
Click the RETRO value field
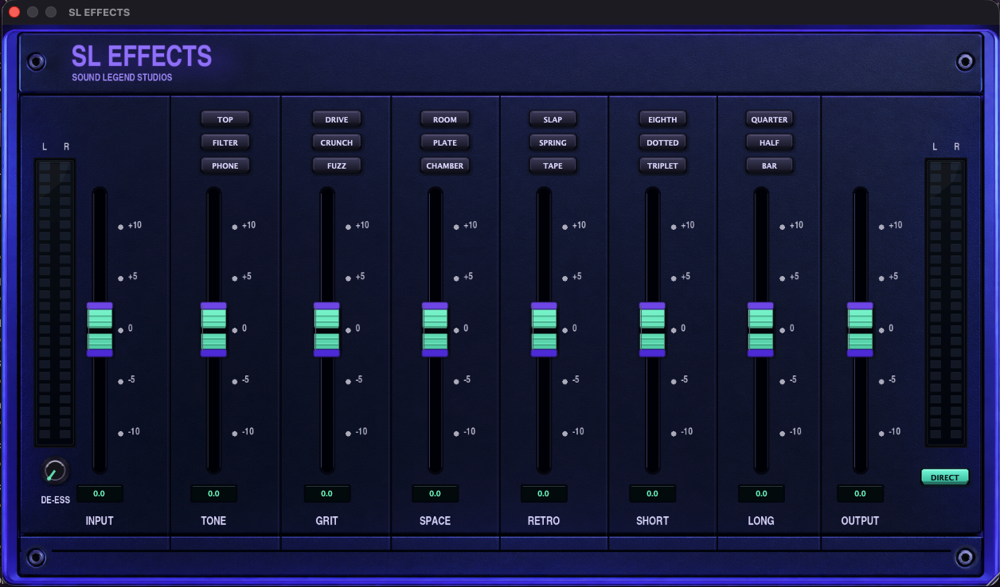544,494
